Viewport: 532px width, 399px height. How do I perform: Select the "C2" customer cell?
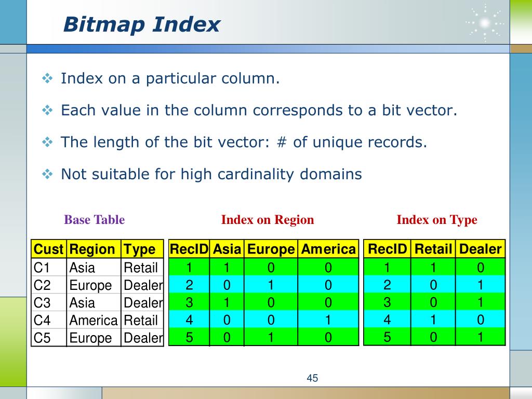(49, 285)
